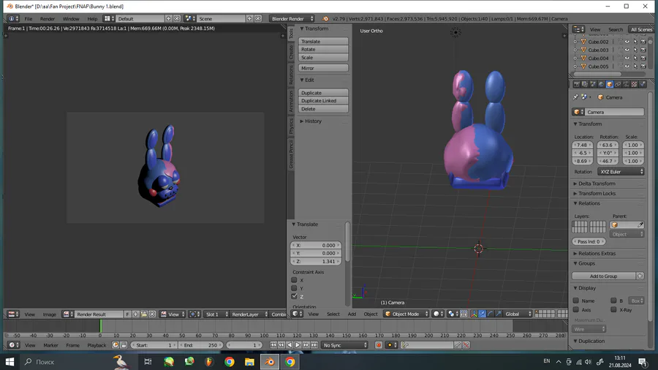Open the File menu
This screenshot has width=658, height=370.
(28, 19)
